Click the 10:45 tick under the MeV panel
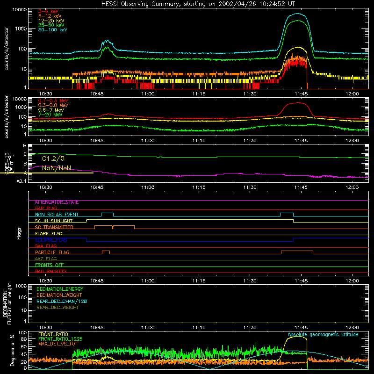 tap(97, 141)
